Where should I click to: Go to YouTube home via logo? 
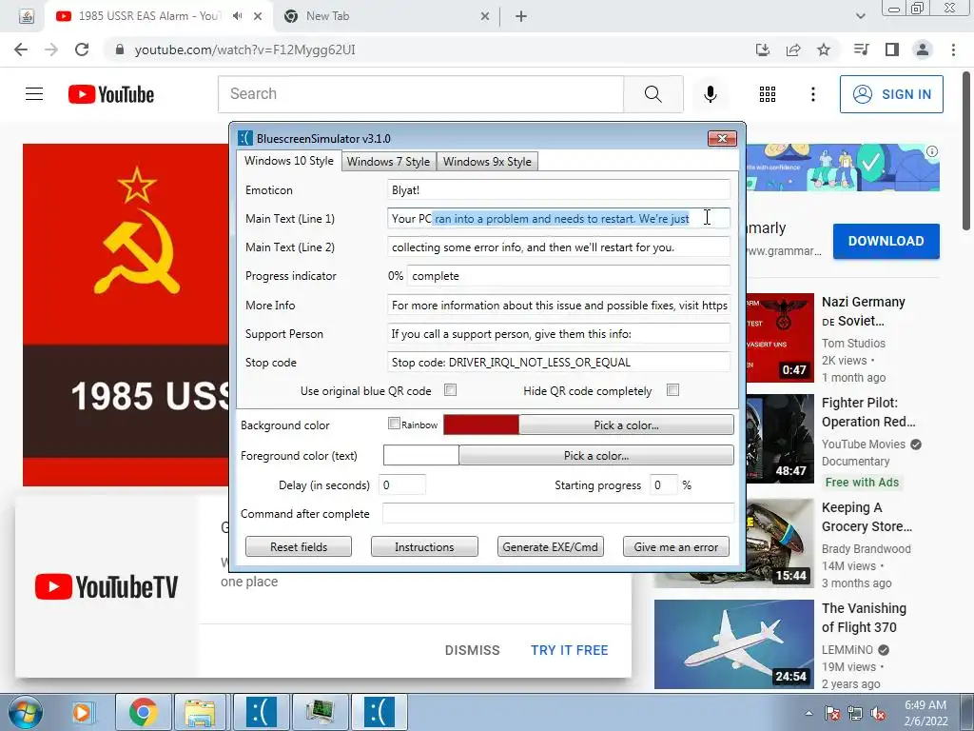click(111, 94)
